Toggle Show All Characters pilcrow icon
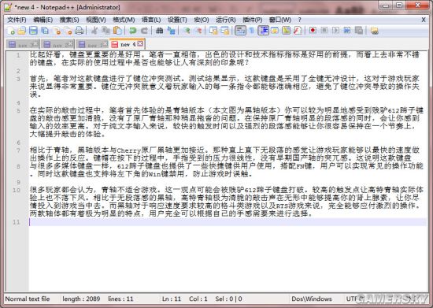 pos(252,31)
